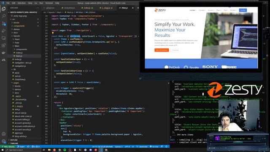
Task: Open the Windows Start menu
Action: (3, 150)
